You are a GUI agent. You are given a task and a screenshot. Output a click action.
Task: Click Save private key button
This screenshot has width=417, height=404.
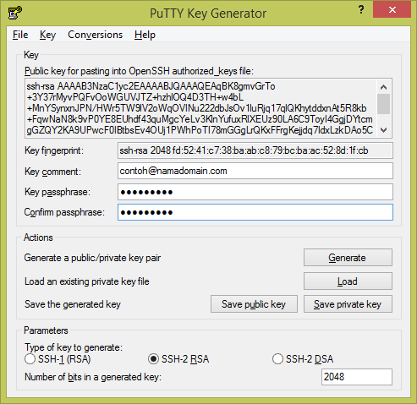(x=348, y=304)
